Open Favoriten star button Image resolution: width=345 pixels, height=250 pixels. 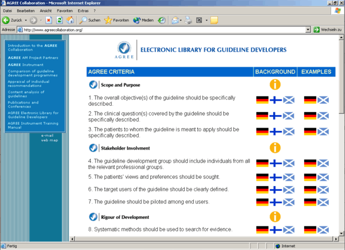[117, 20]
